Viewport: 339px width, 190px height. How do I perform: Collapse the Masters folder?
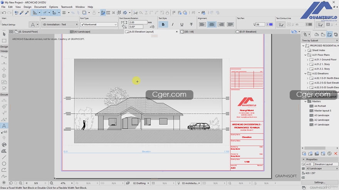click(305, 101)
